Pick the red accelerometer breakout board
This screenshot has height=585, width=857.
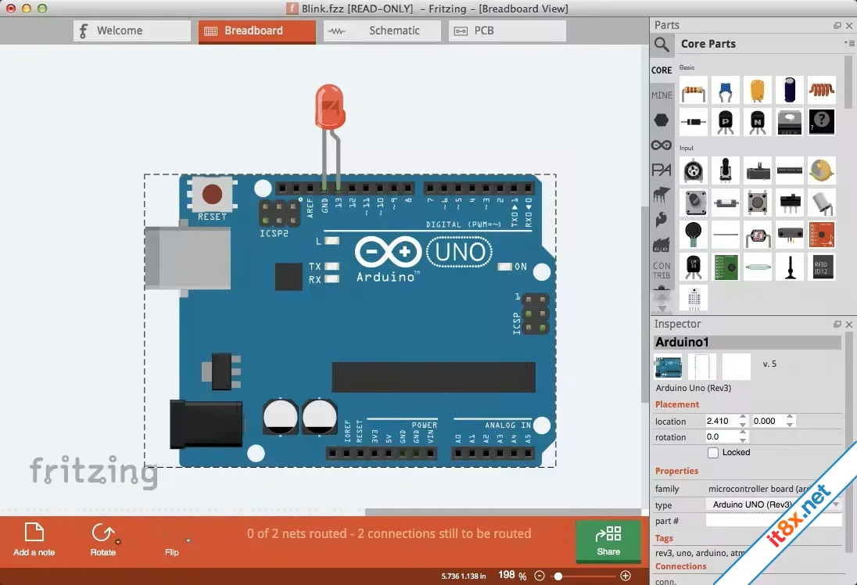click(822, 235)
